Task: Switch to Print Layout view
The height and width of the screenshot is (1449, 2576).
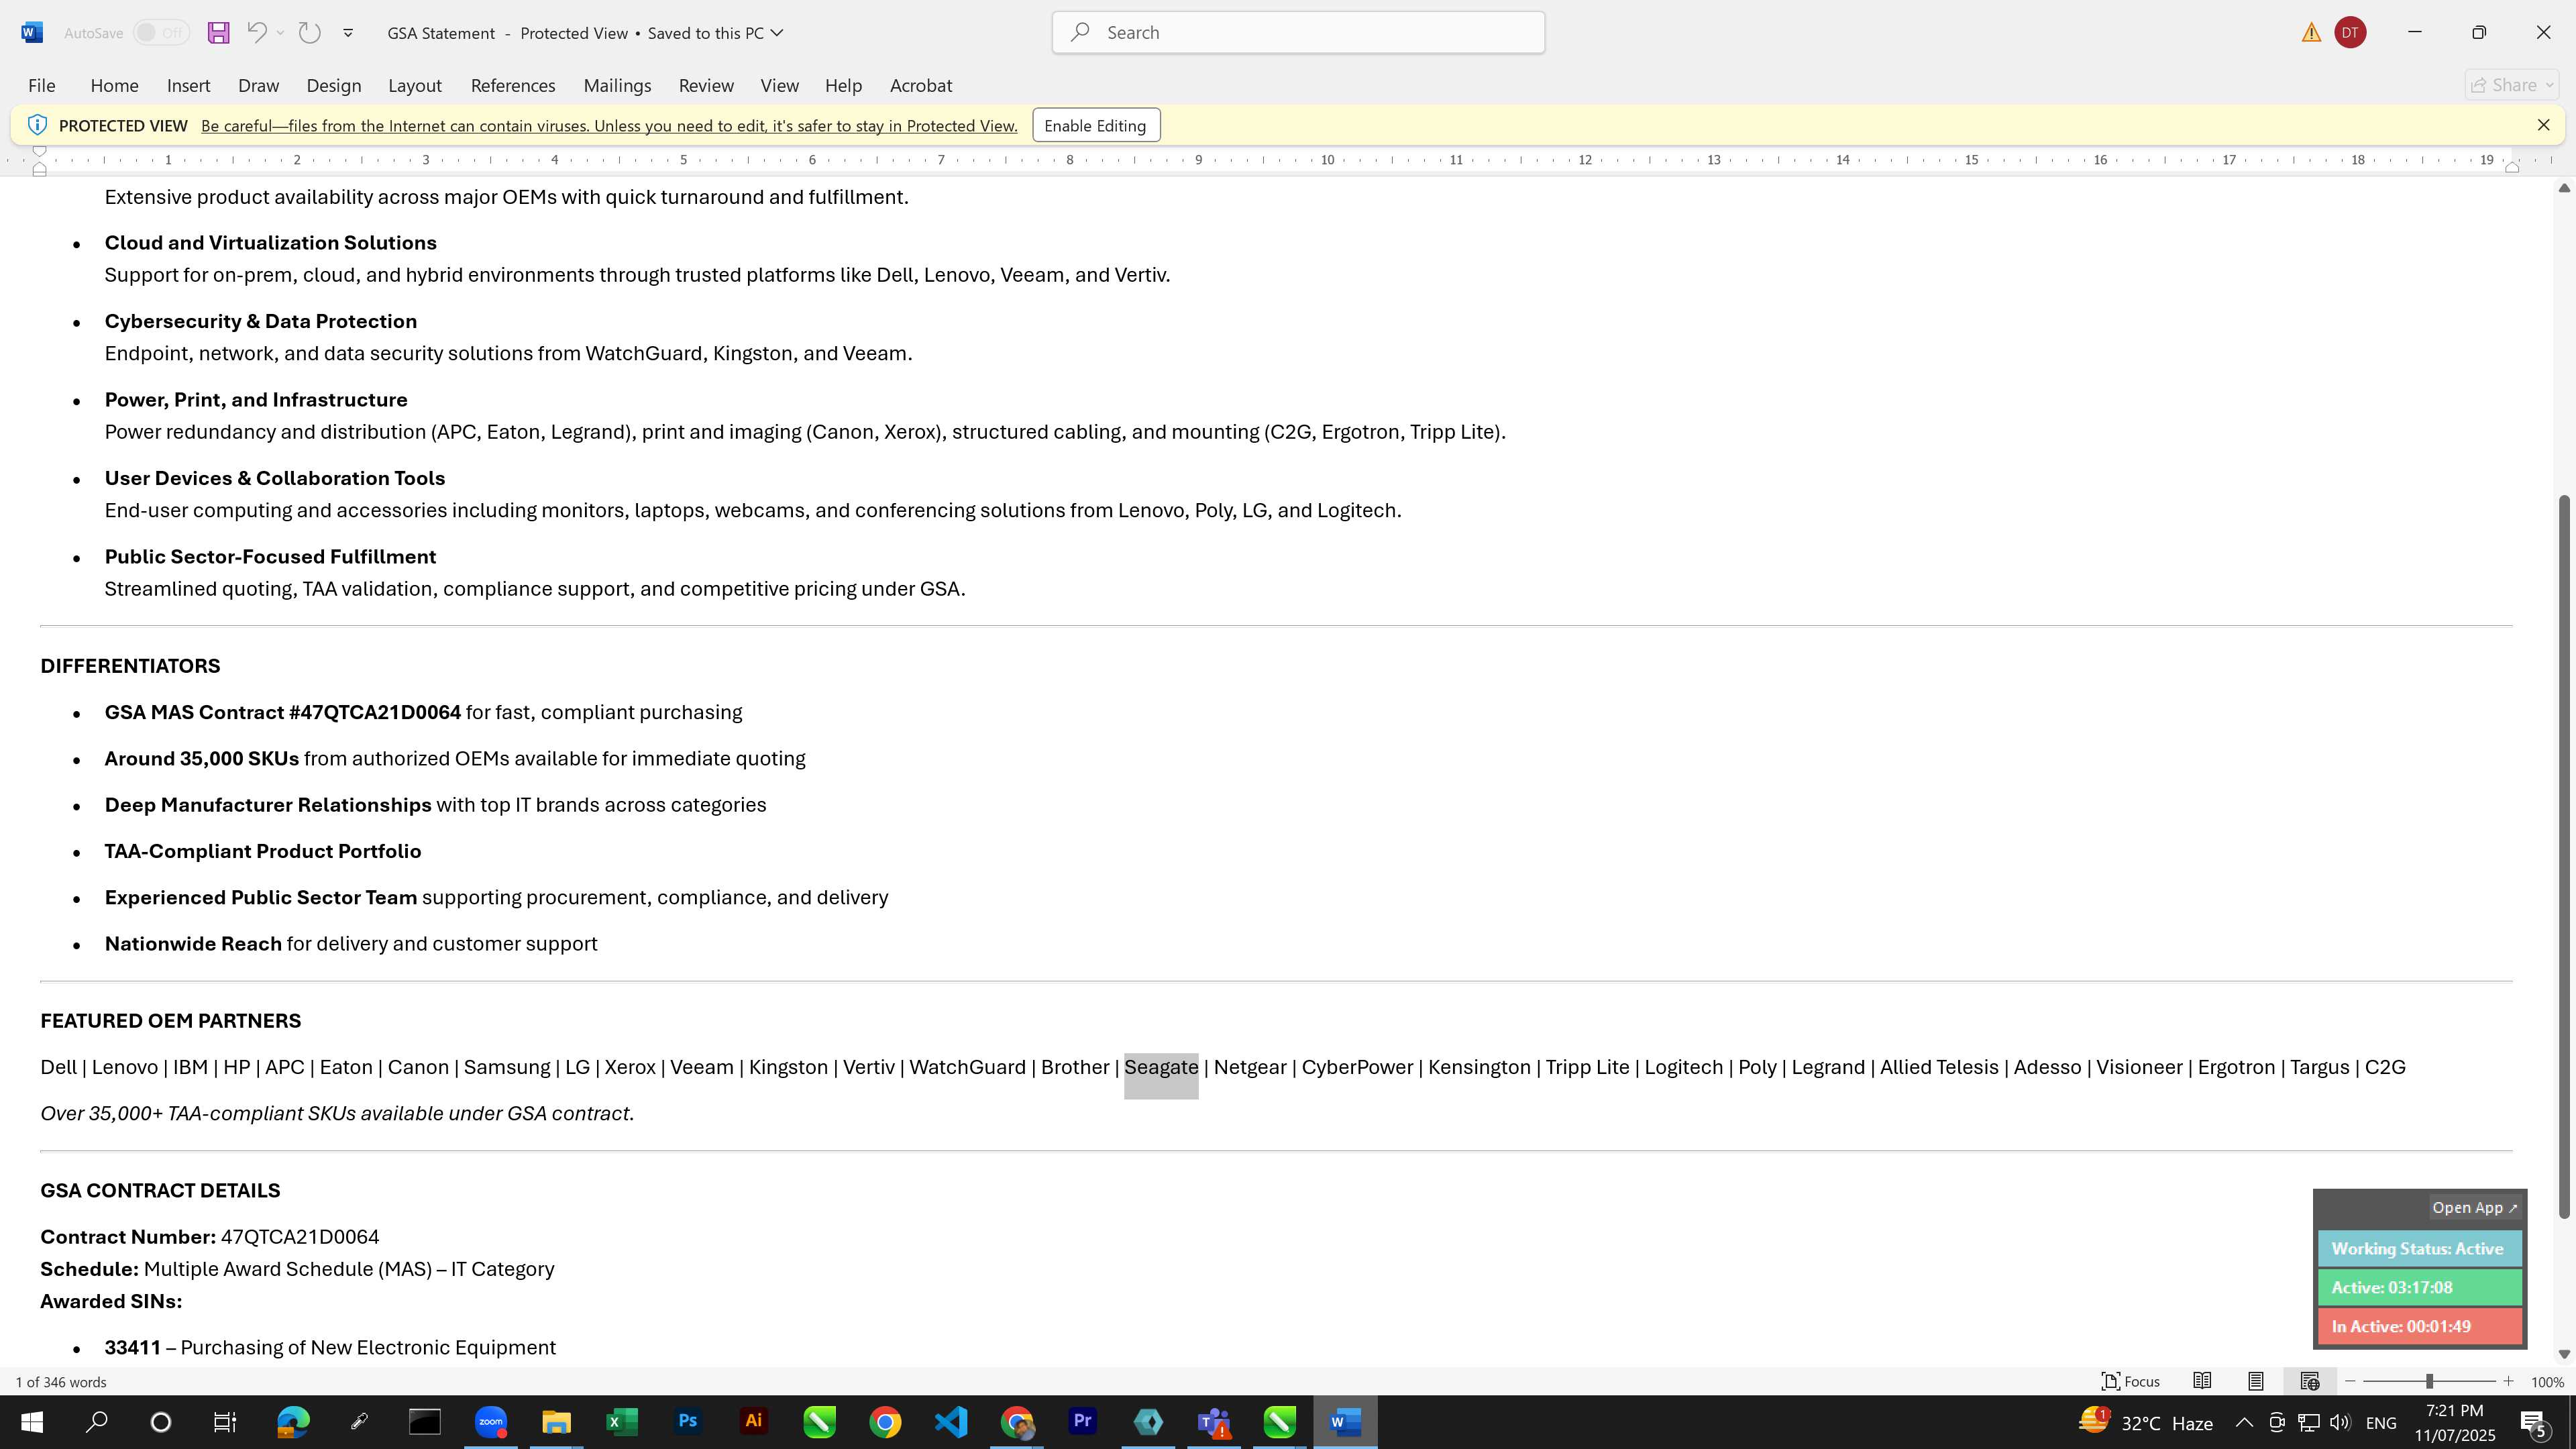Action: point(2256,1381)
